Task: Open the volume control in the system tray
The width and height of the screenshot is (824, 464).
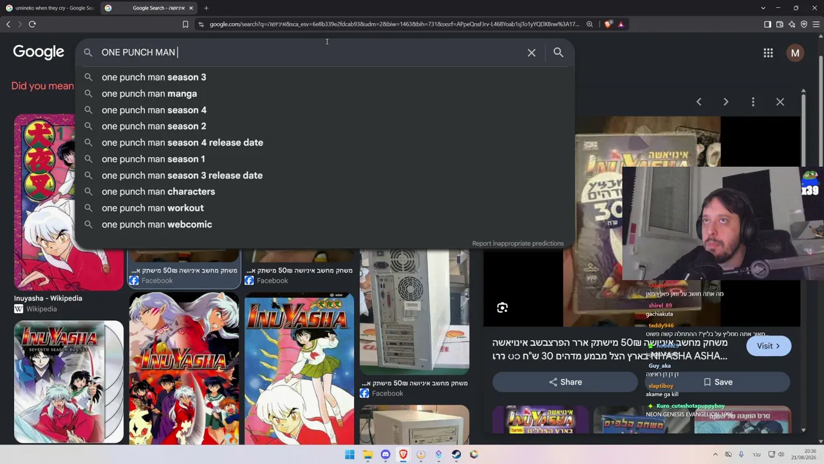Action: click(782, 454)
